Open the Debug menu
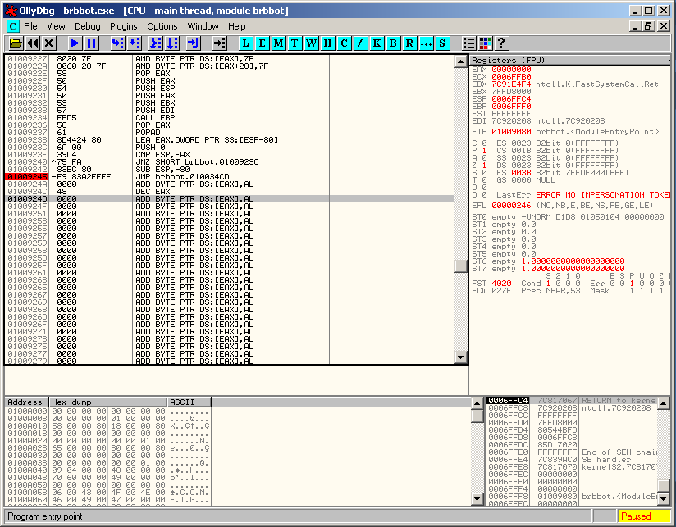This screenshot has height=527, width=676. [87, 26]
